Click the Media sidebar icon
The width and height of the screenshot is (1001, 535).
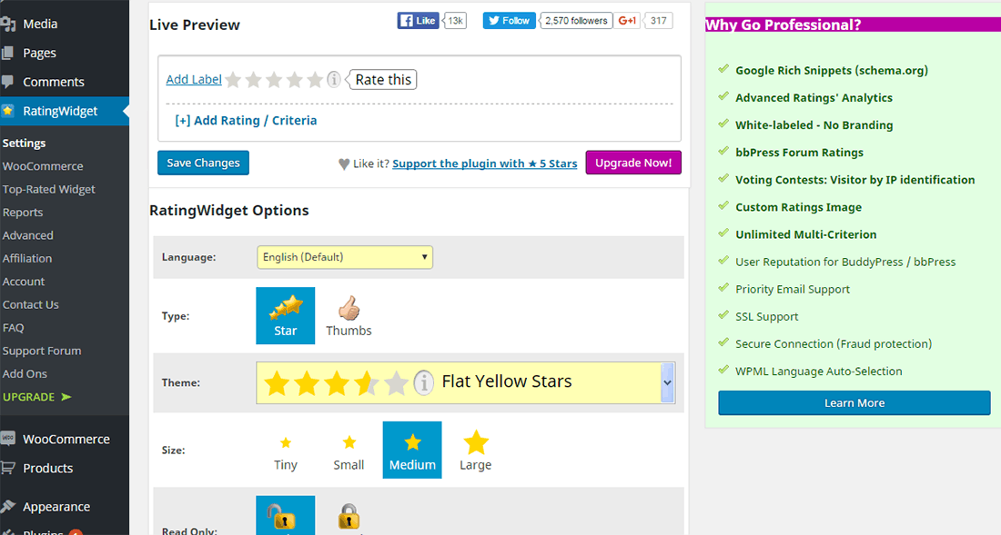pyautogui.click(x=8, y=25)
